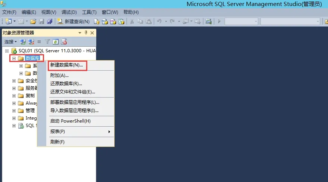The width and height of the screenshot is (328, 182).
Task: Open the 工具(T) menu
Action: click(x=89, y=12)
